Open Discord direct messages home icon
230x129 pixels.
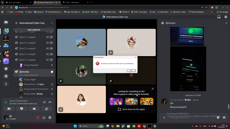click(6, 22)
